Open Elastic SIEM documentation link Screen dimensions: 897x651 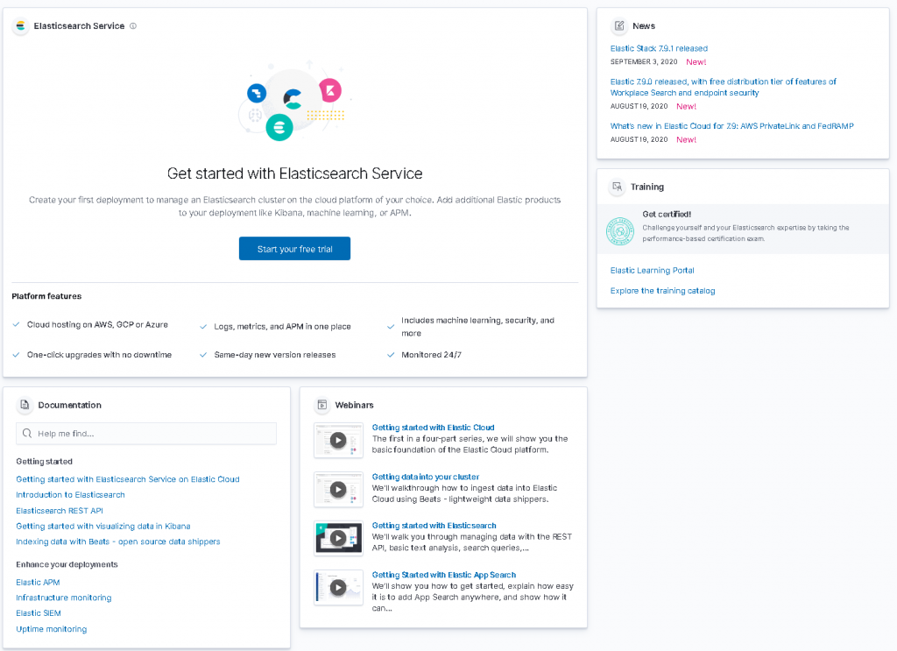pos(39,612)
